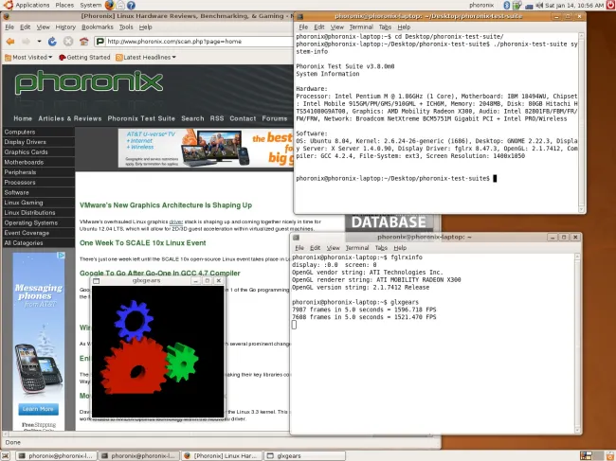This screenshot has width=616, height=461.
Task: Open Forums nav link
Action: 275,118
